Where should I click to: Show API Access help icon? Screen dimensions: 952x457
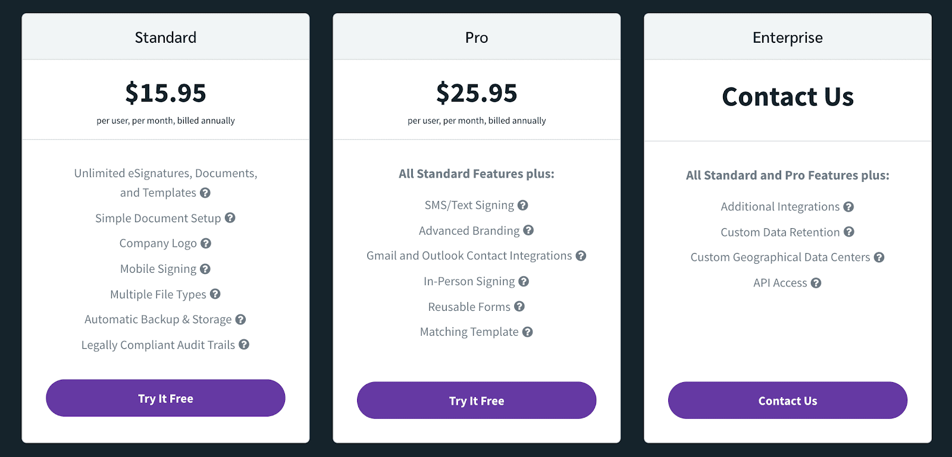816,283
